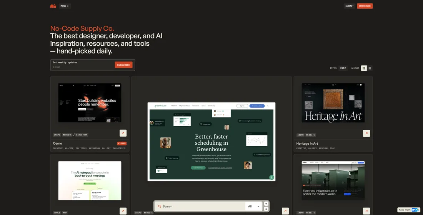Select the TOOLS tag on AI notepad card
This screenshot has height=215, width=423.
click(x=57, y=213)
